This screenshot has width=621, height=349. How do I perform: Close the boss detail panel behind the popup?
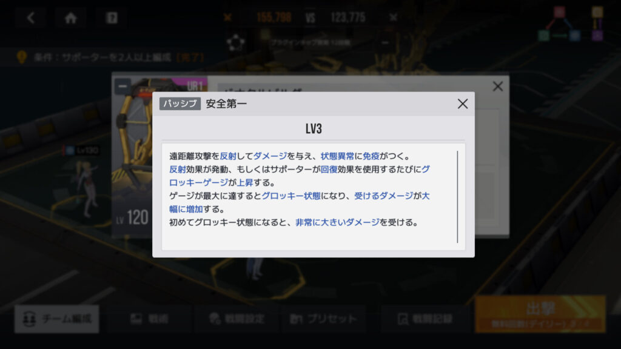click(x=497, y=86)
